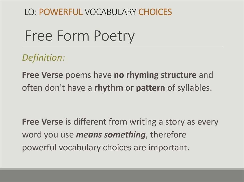Click the 'LO:' label at top
The width and height of the screenshot is (244, 182).
pos(31,12)
